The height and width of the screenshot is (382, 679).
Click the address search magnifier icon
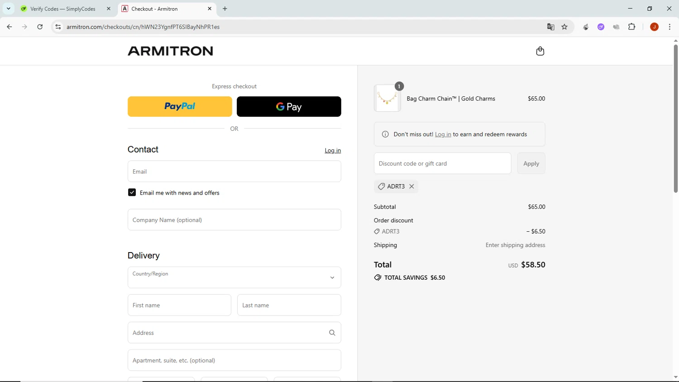click(x=332, y=333)
